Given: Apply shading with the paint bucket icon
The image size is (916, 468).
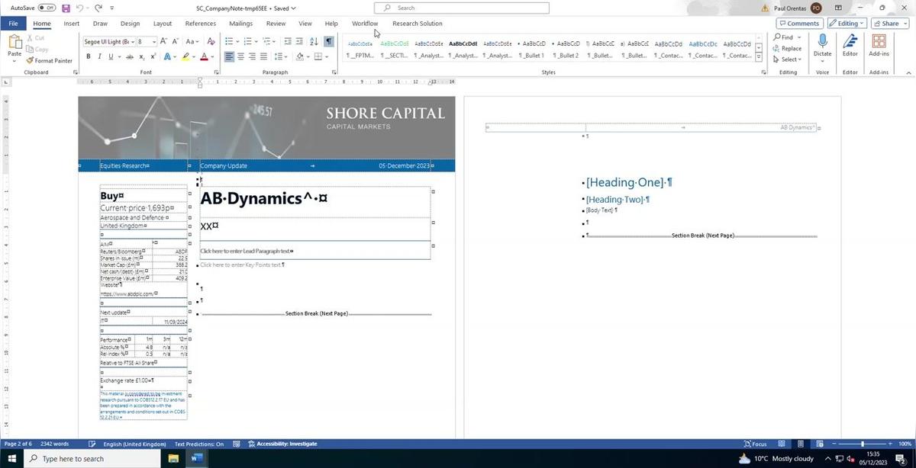Looking at the screenshot, I should [300, 56].
